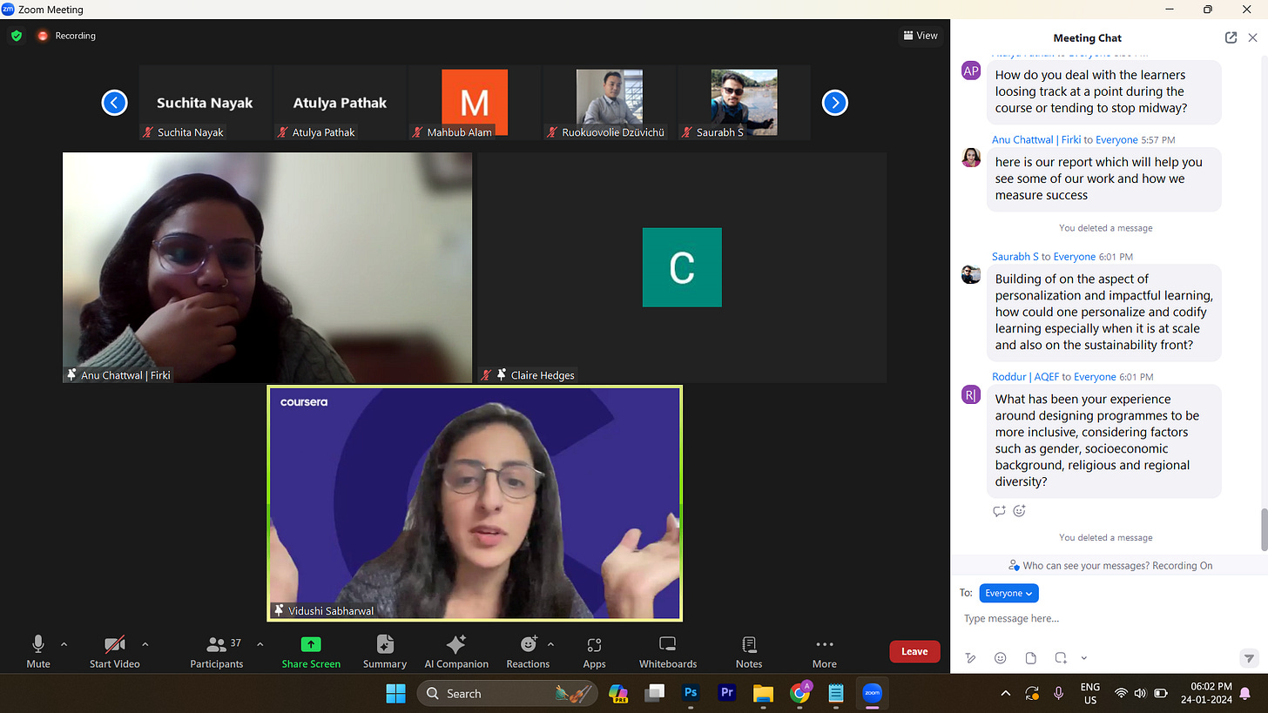Click the Recording indicator
This screenshot has height=713, width=1268.
coord(66,36)
